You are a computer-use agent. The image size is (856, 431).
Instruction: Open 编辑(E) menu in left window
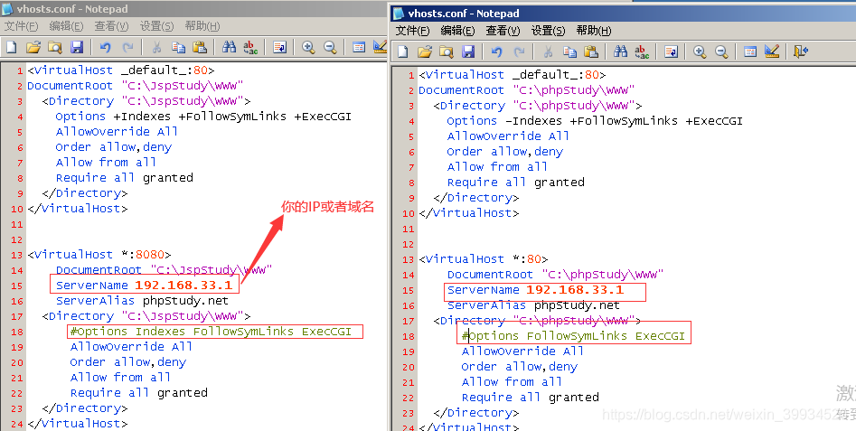pyautogui.click(x=66, y=26)
